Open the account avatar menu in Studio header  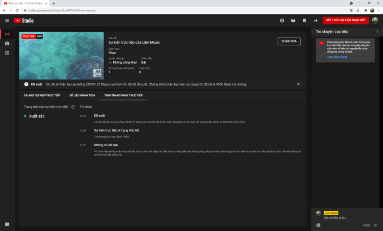click(375, 21)
